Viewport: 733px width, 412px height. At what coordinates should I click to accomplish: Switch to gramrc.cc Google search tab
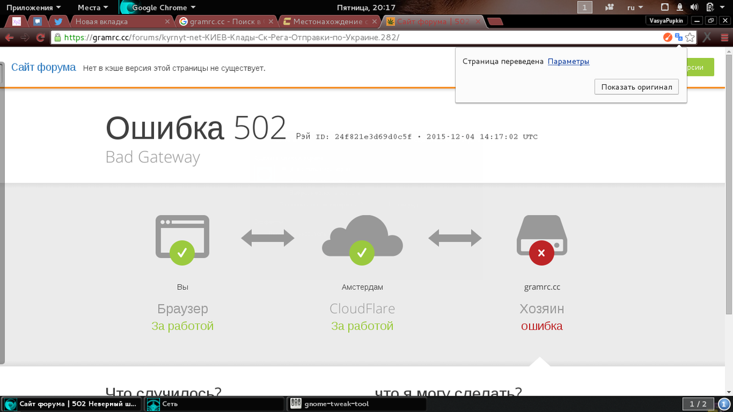(x=226, y=21)
